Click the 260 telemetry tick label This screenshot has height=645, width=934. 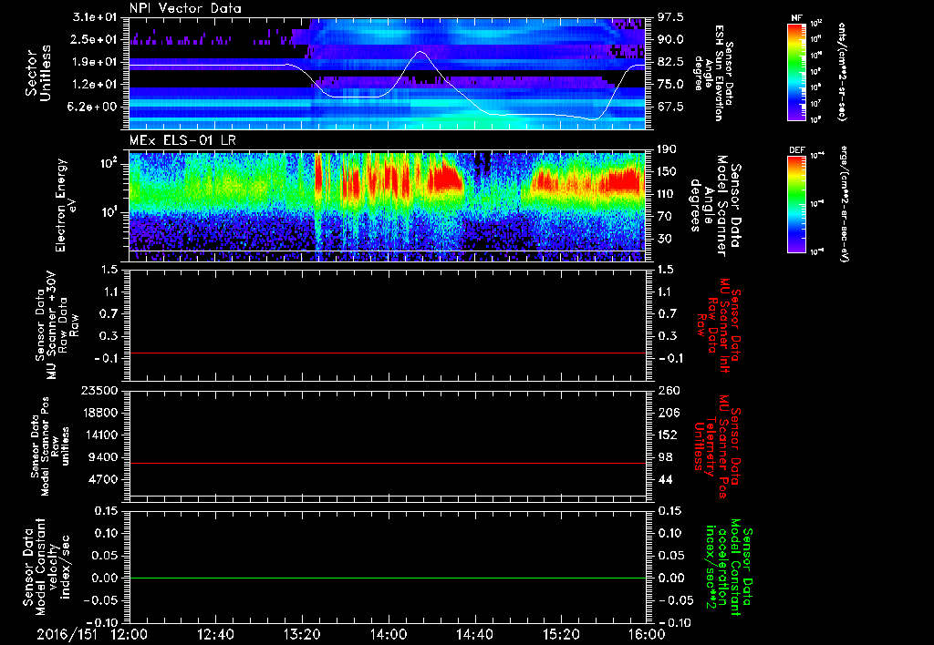click(x=668, y=390)
